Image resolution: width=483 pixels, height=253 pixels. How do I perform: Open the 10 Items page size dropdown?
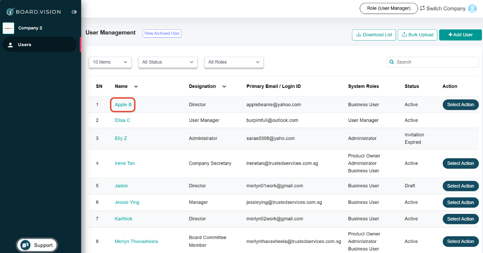tap(110, 62)
